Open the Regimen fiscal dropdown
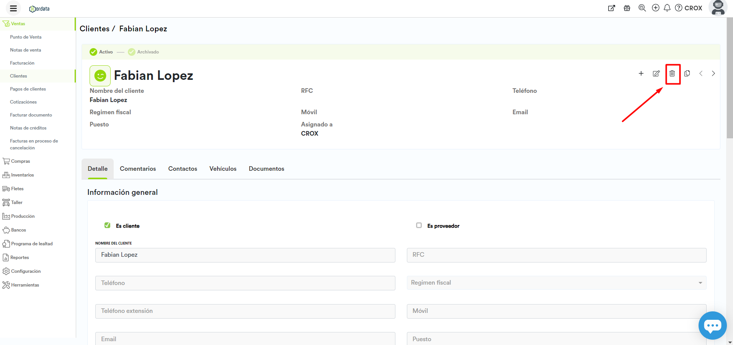This screenshot has width=733, height=345. point(556,283)
